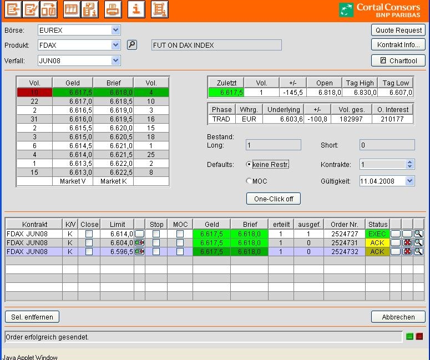Select the 'keine Restr.' radio button
This screenshot has height=360, width=430.
tap(249, 164)
